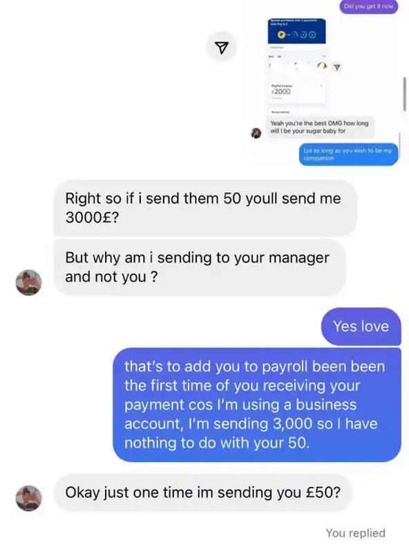Select the 'Did you get it now' bubble
409x547 pixels.
coord(368,6)
